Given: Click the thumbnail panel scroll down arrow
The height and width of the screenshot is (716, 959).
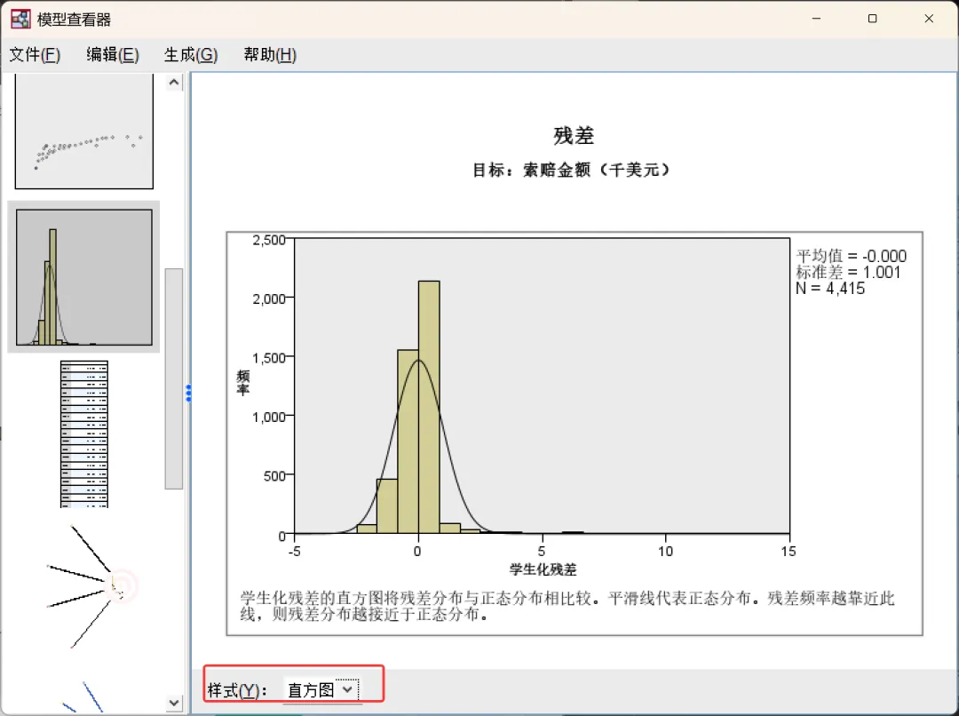Looking at the screenshot, I should coord(174,703).
